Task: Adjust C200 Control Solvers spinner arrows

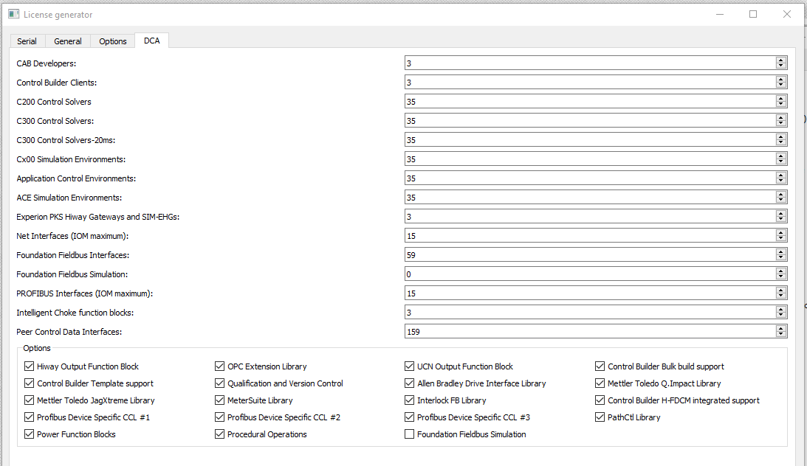Action: [780, 101]
